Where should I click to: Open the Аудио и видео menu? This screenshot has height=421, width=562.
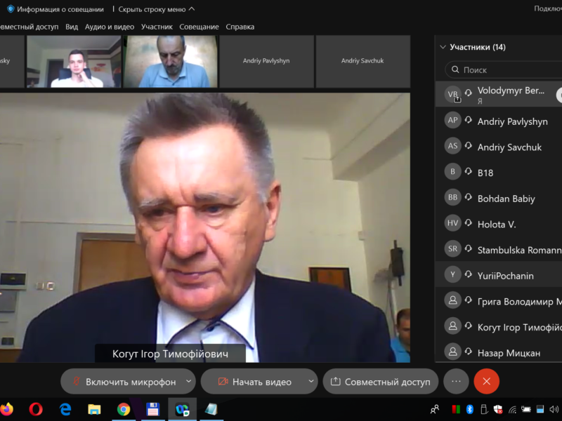click(x=109, y=27)
